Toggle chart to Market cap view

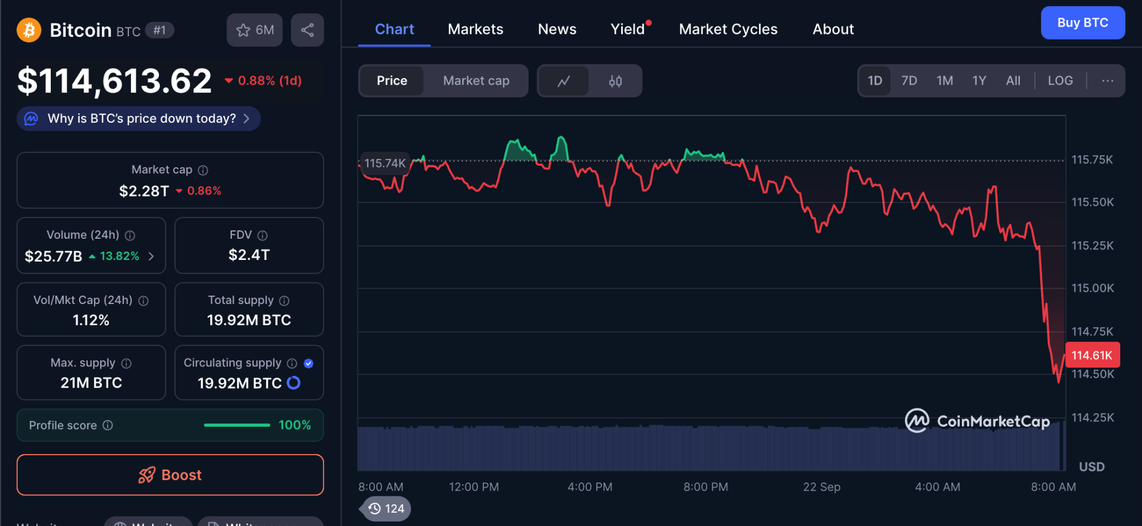pos(476,81)
